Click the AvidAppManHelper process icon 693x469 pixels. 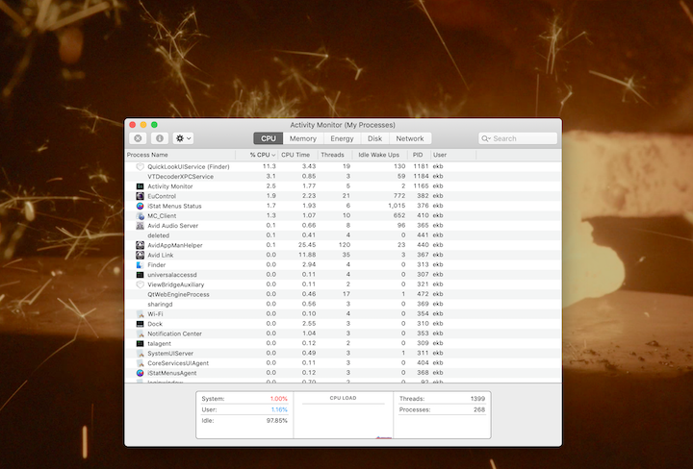(141, 245)
